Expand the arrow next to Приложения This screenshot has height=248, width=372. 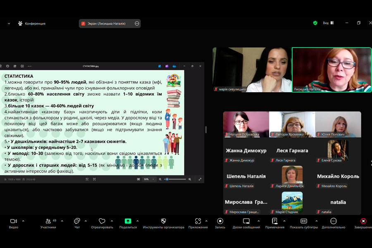coord(206,221)
